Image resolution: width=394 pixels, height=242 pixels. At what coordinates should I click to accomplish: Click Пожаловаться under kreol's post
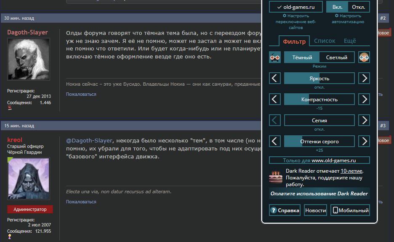[81, 202]
